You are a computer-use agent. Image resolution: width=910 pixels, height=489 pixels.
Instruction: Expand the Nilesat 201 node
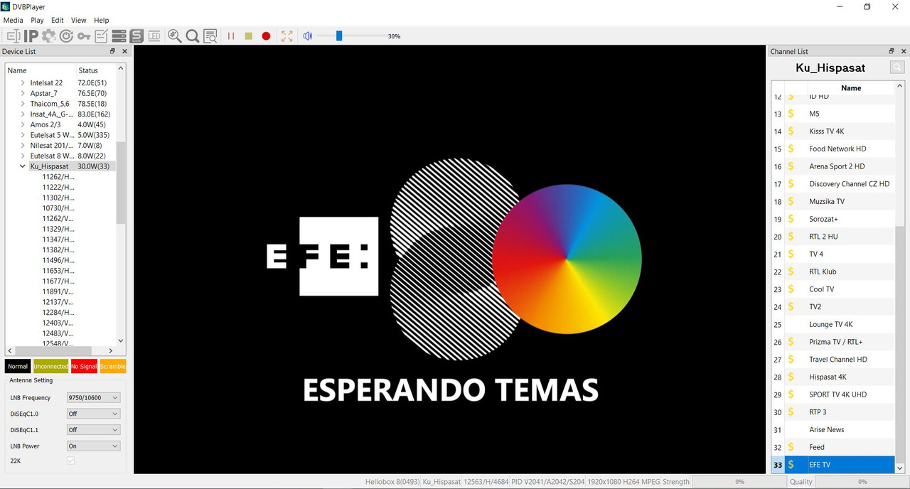[x=23, y=145]
